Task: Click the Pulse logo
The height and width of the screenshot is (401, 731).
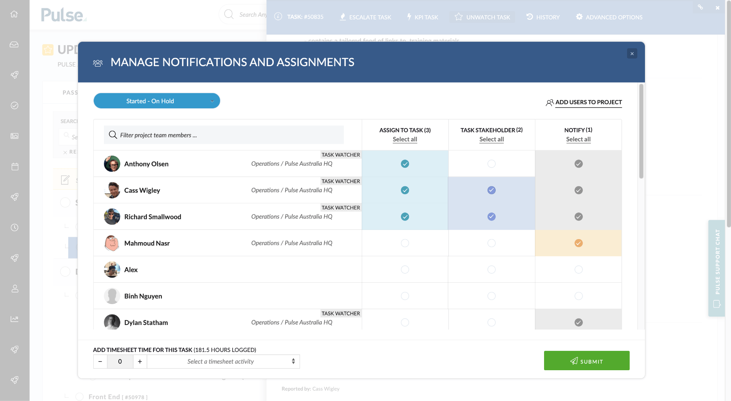Action: click(x=64, y=15)
